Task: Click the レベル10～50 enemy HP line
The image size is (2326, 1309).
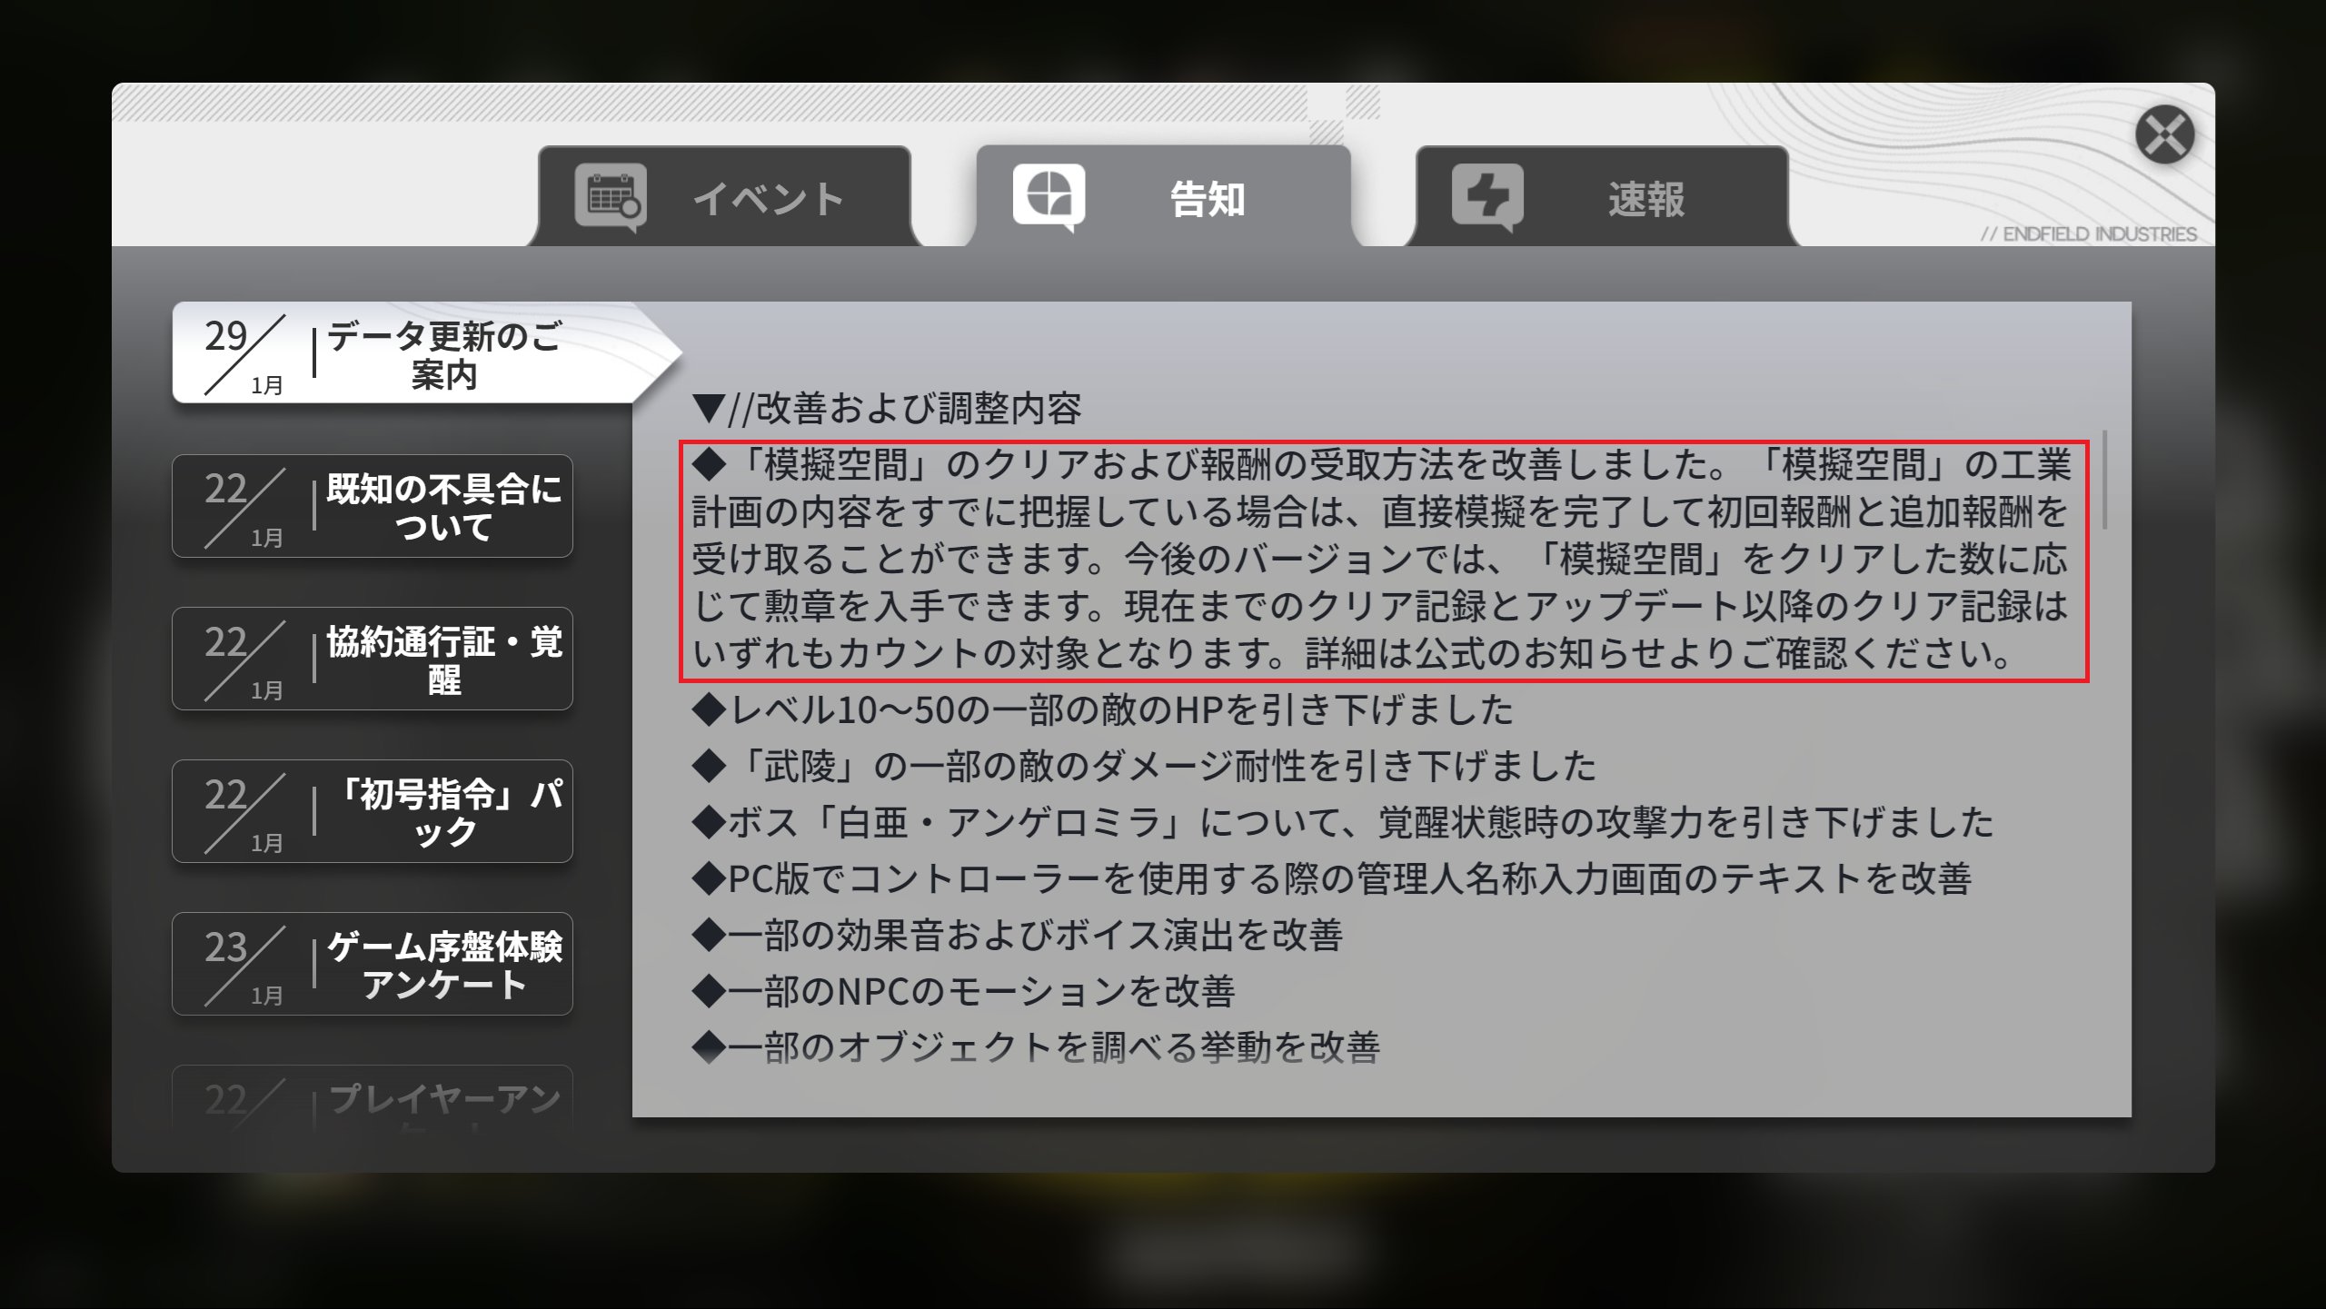Action: (1103, 709)
